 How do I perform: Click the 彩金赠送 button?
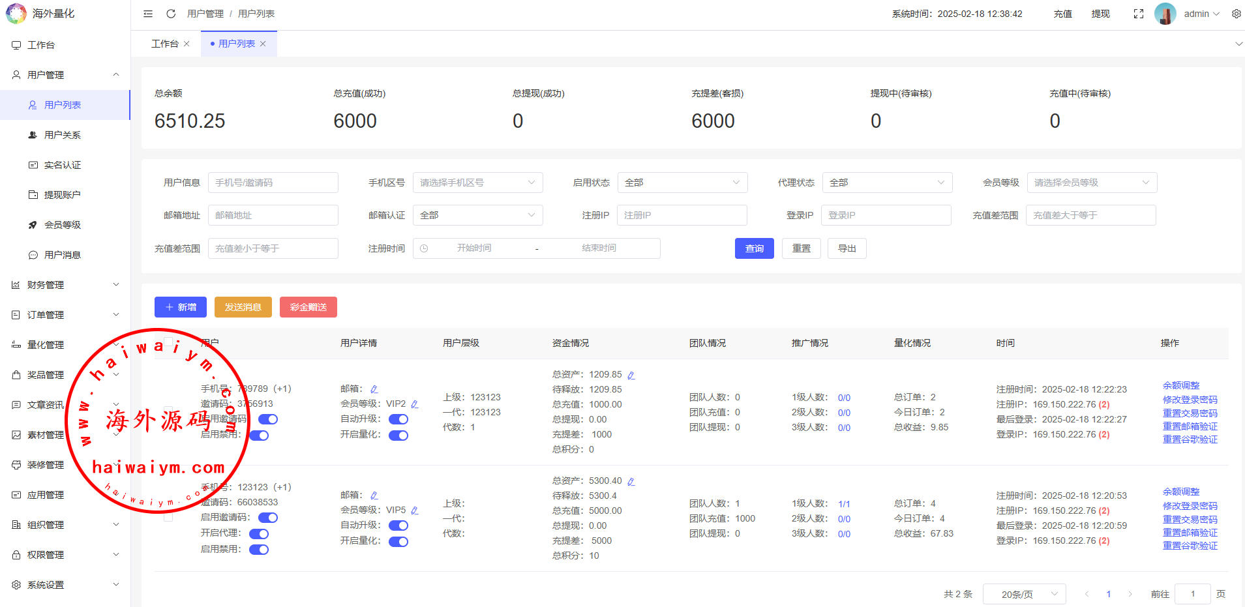click(x=308, y=307)
